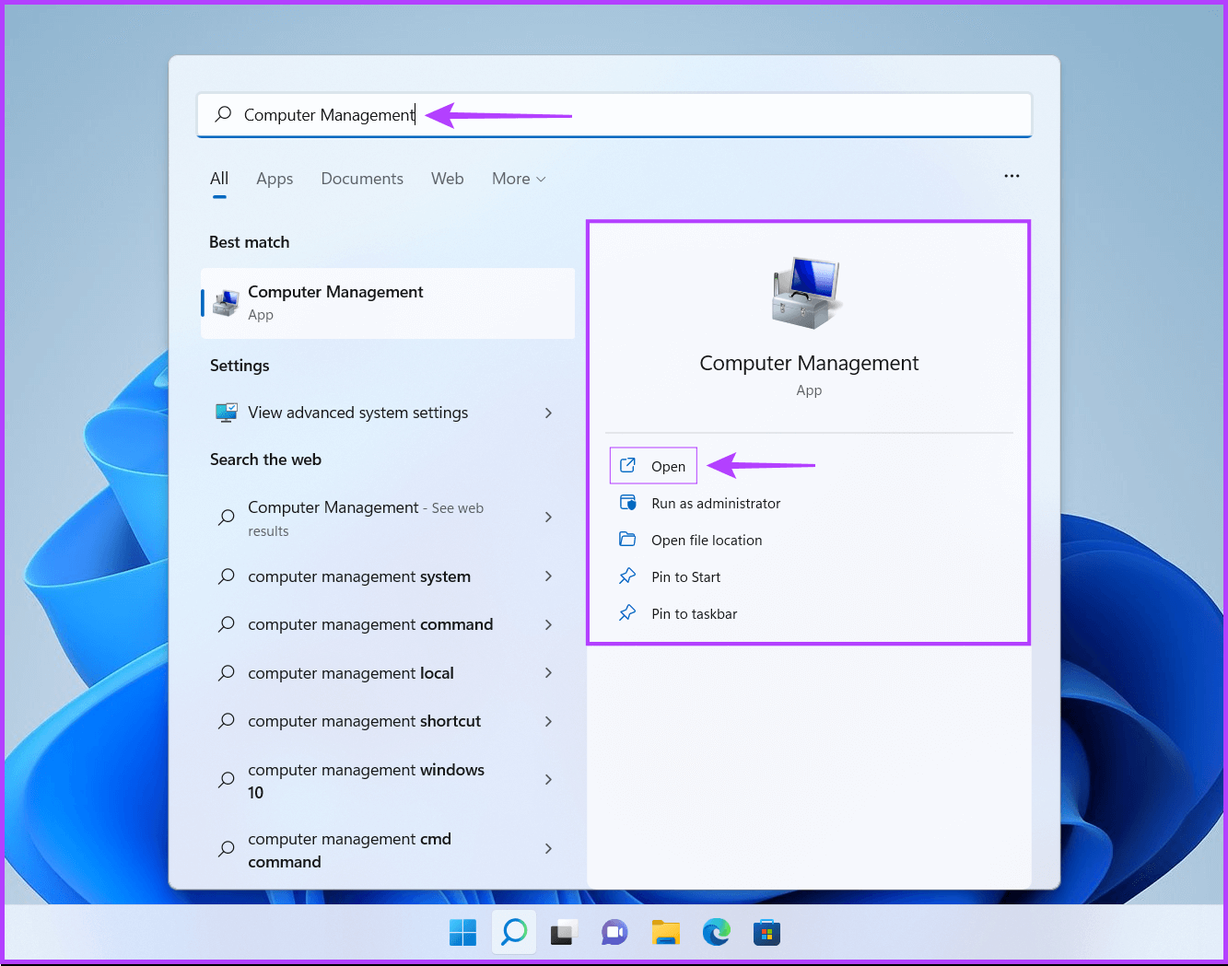Click the Open action's launch icon
The width and height of the screenshot is (1228, 966).
[x=627, y=465]
